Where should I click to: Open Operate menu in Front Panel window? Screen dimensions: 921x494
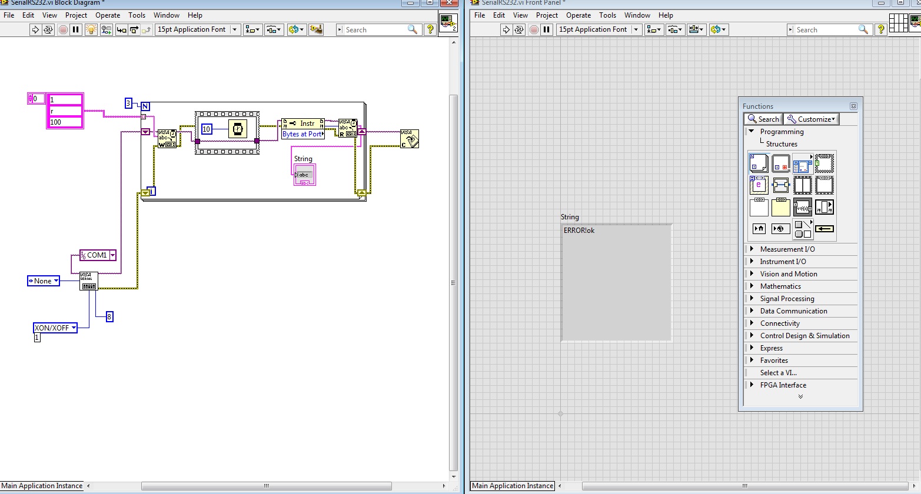pos(578,15)
